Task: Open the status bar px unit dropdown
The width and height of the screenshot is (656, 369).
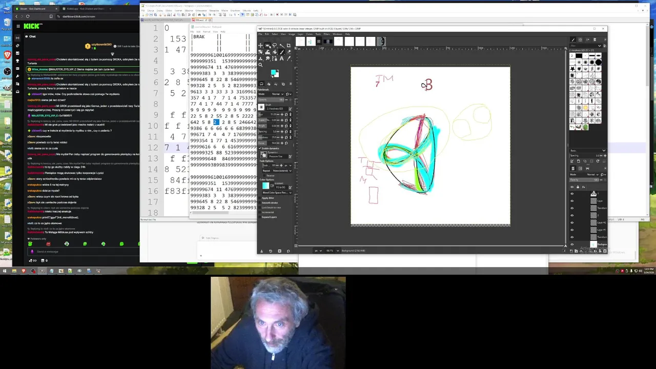Action: click(317, 251)
